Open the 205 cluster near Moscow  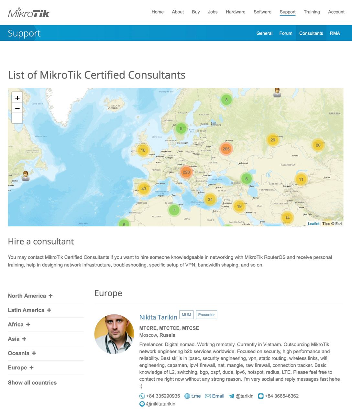tap(226, 149)
